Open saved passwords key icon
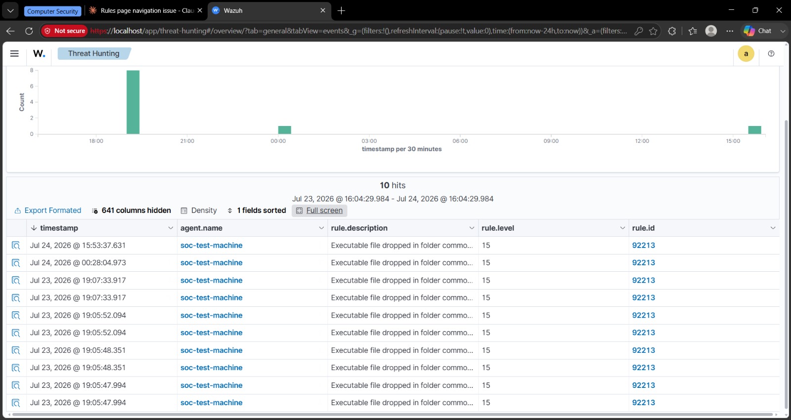The image size is (791, 420). tap(639, 31)
